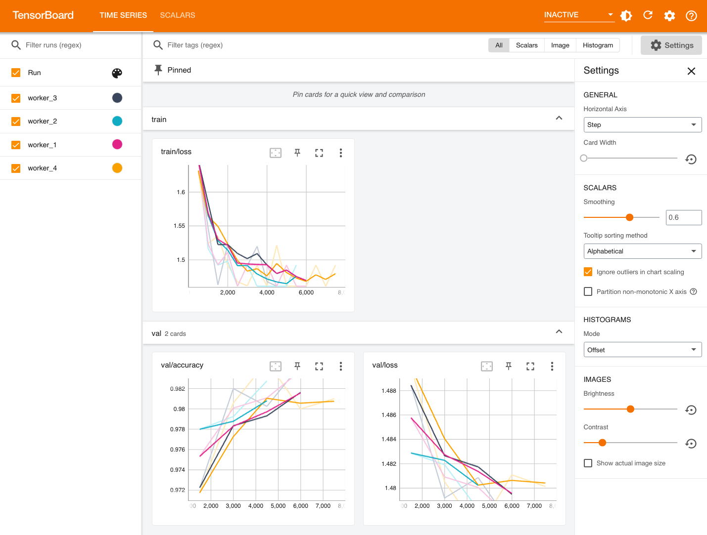
Task: Pin the train/loss card
Action: point(297,153)
